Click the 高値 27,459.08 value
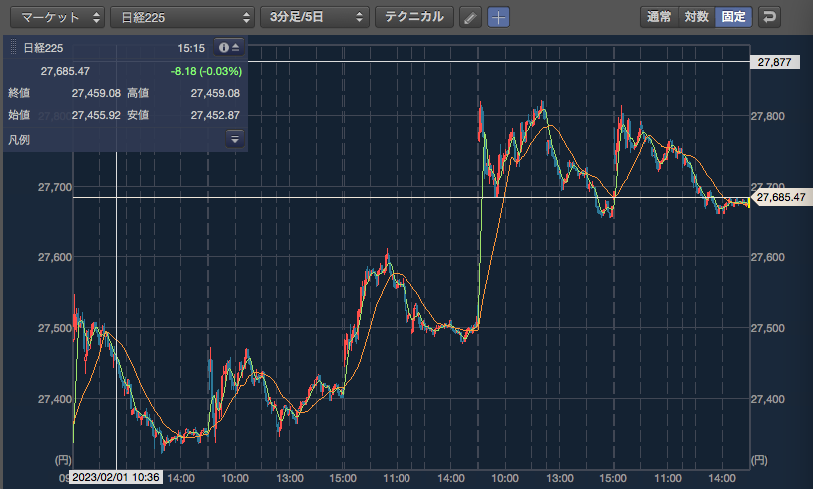Screen dimensions: 813x489 (215, 93)
